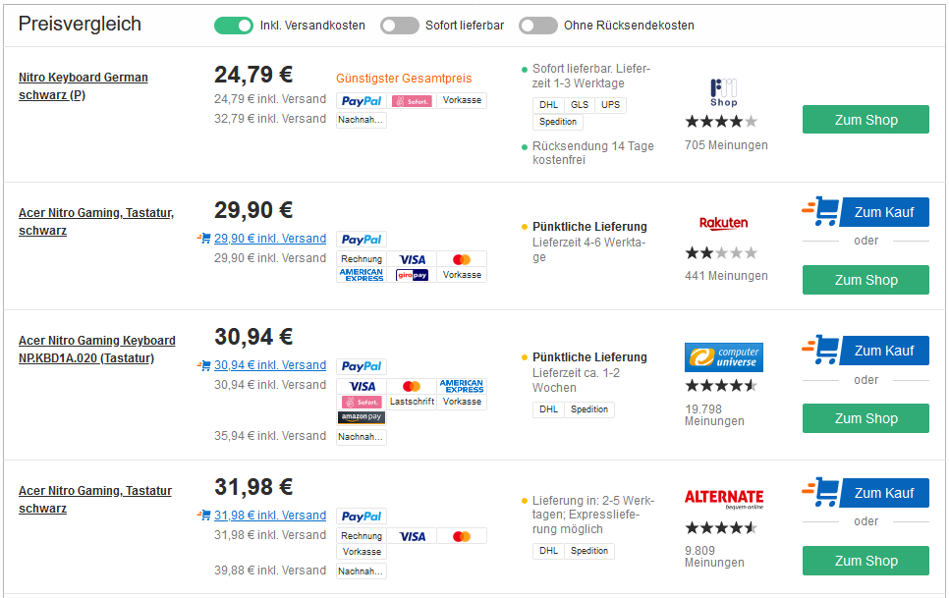Turn on Ohne Rücksendekosten filter
The image size is (949, 598).
click(538, 26)
